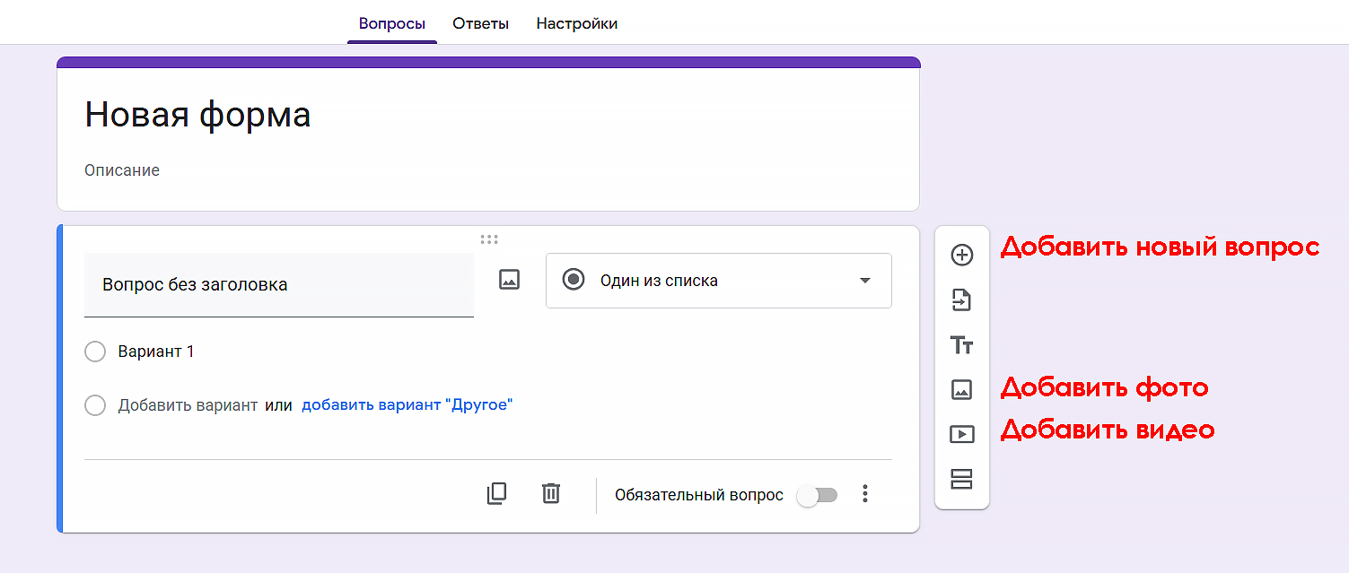1349x573 pixels.
Task: Click the «Обязательный вопрос» label
Action: (x=699, y=495)
